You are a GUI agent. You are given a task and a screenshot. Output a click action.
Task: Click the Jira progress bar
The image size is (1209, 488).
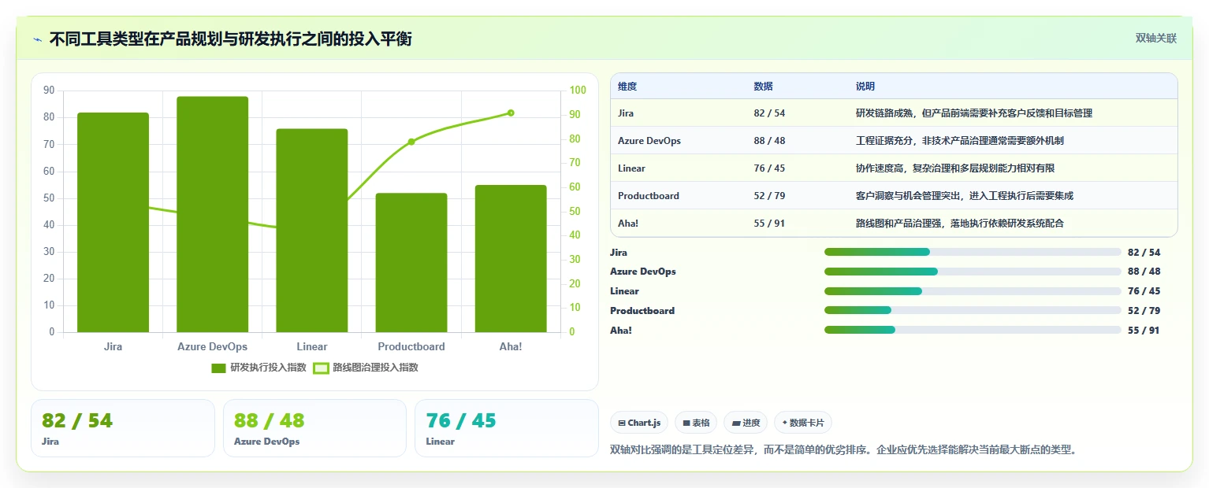pyautogui.click(x=973, y=252)
